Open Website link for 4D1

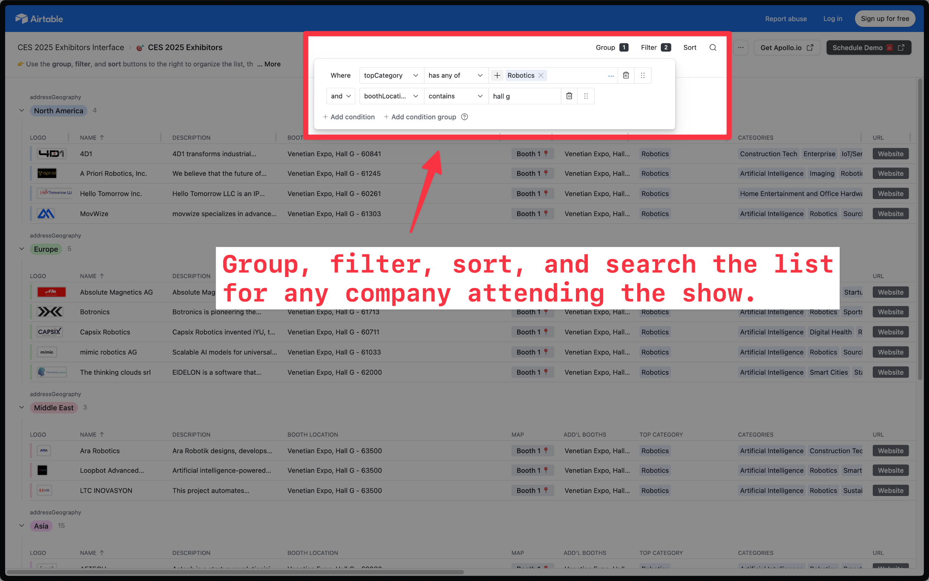[891, 154]
